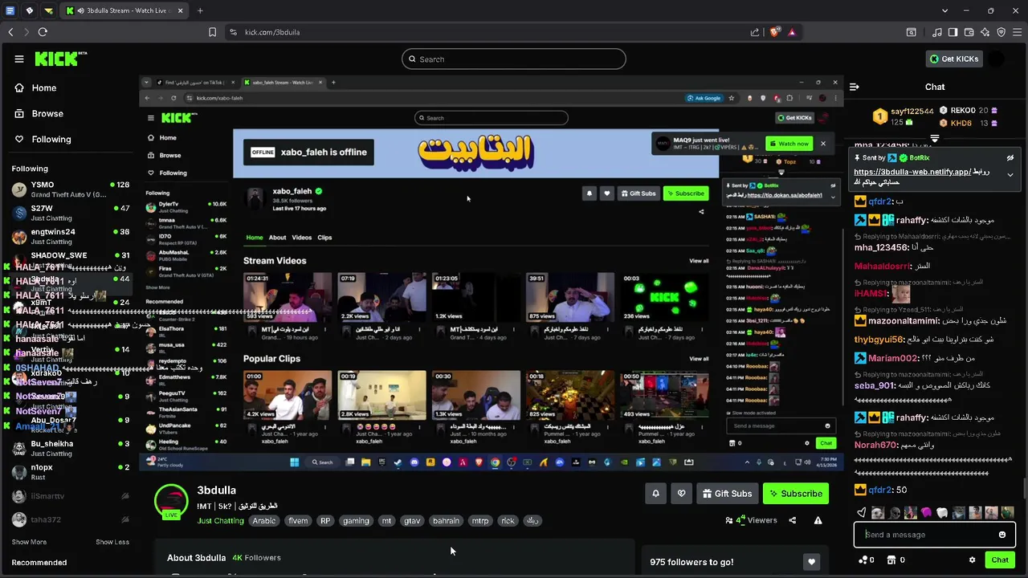Image resolution: width=1028 pixels, height=578 pixels.
Task: Open the tab search dropdown chevron
Action: coord(945,10)
